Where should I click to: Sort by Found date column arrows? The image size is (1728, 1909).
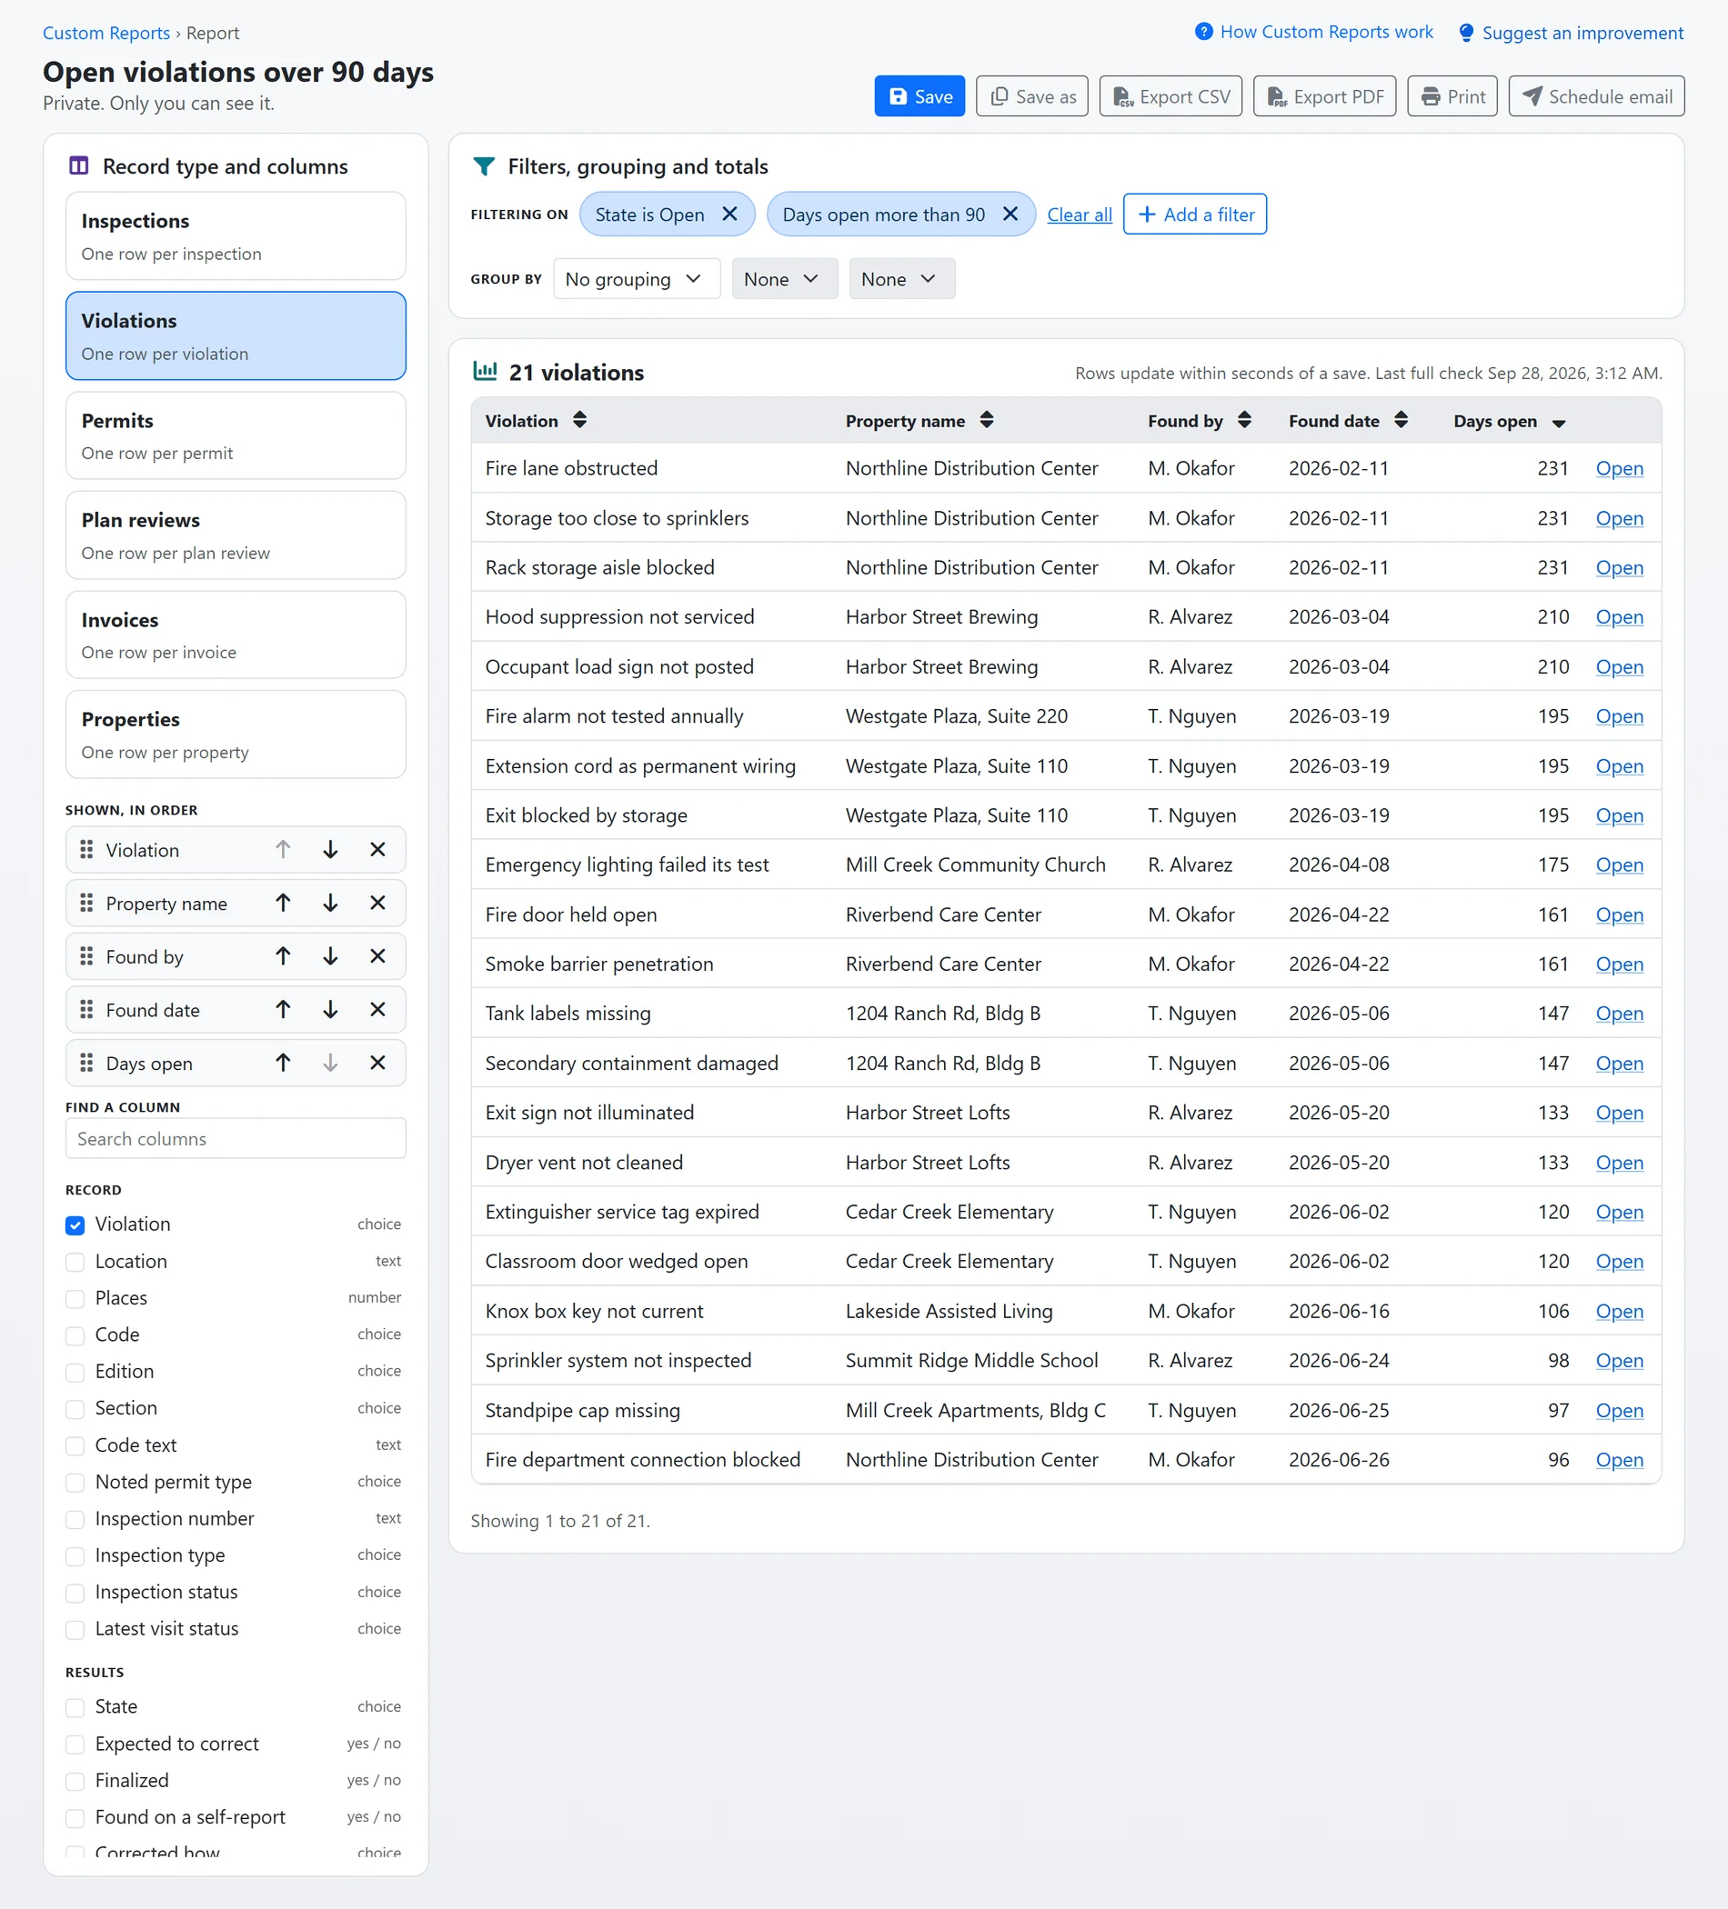(x=1401, y=419)
